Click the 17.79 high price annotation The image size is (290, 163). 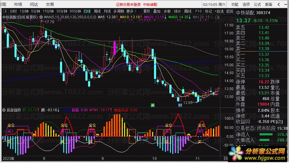click(x=49, y=22)
